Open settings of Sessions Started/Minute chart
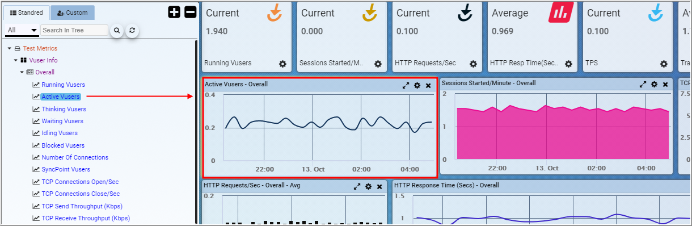This screenshot has width=692, height=226. click(654, 84)
